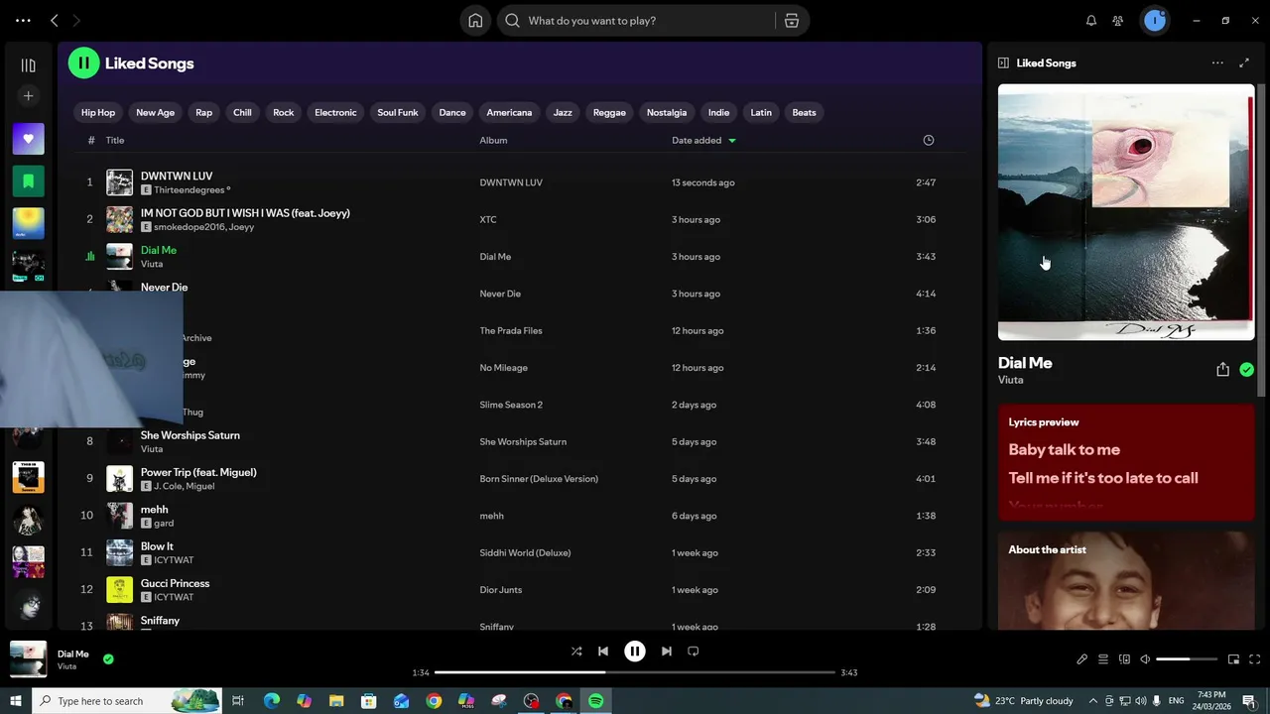
Task: Toggle shuffle in the player bar
Action: [x=576, y=652]
